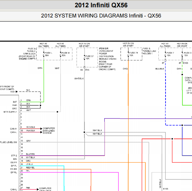Click the 'DS FR' terminal label
192x191 pixels.
click(14, 163)
